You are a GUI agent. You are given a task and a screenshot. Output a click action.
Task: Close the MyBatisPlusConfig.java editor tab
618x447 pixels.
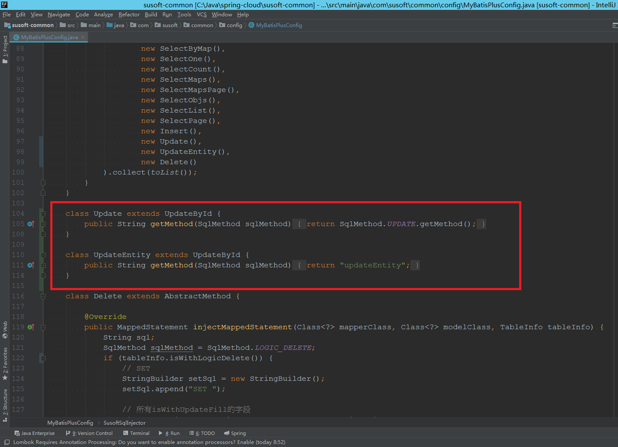coord(83,37)
